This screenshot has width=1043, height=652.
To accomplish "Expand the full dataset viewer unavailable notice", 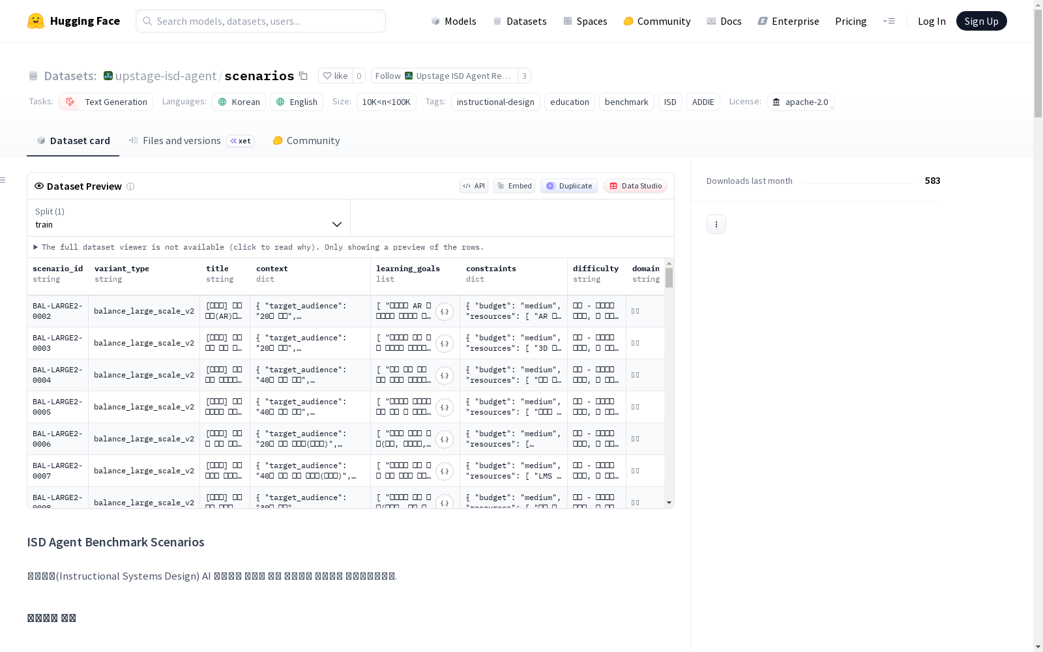I will (x=259, y=247).
